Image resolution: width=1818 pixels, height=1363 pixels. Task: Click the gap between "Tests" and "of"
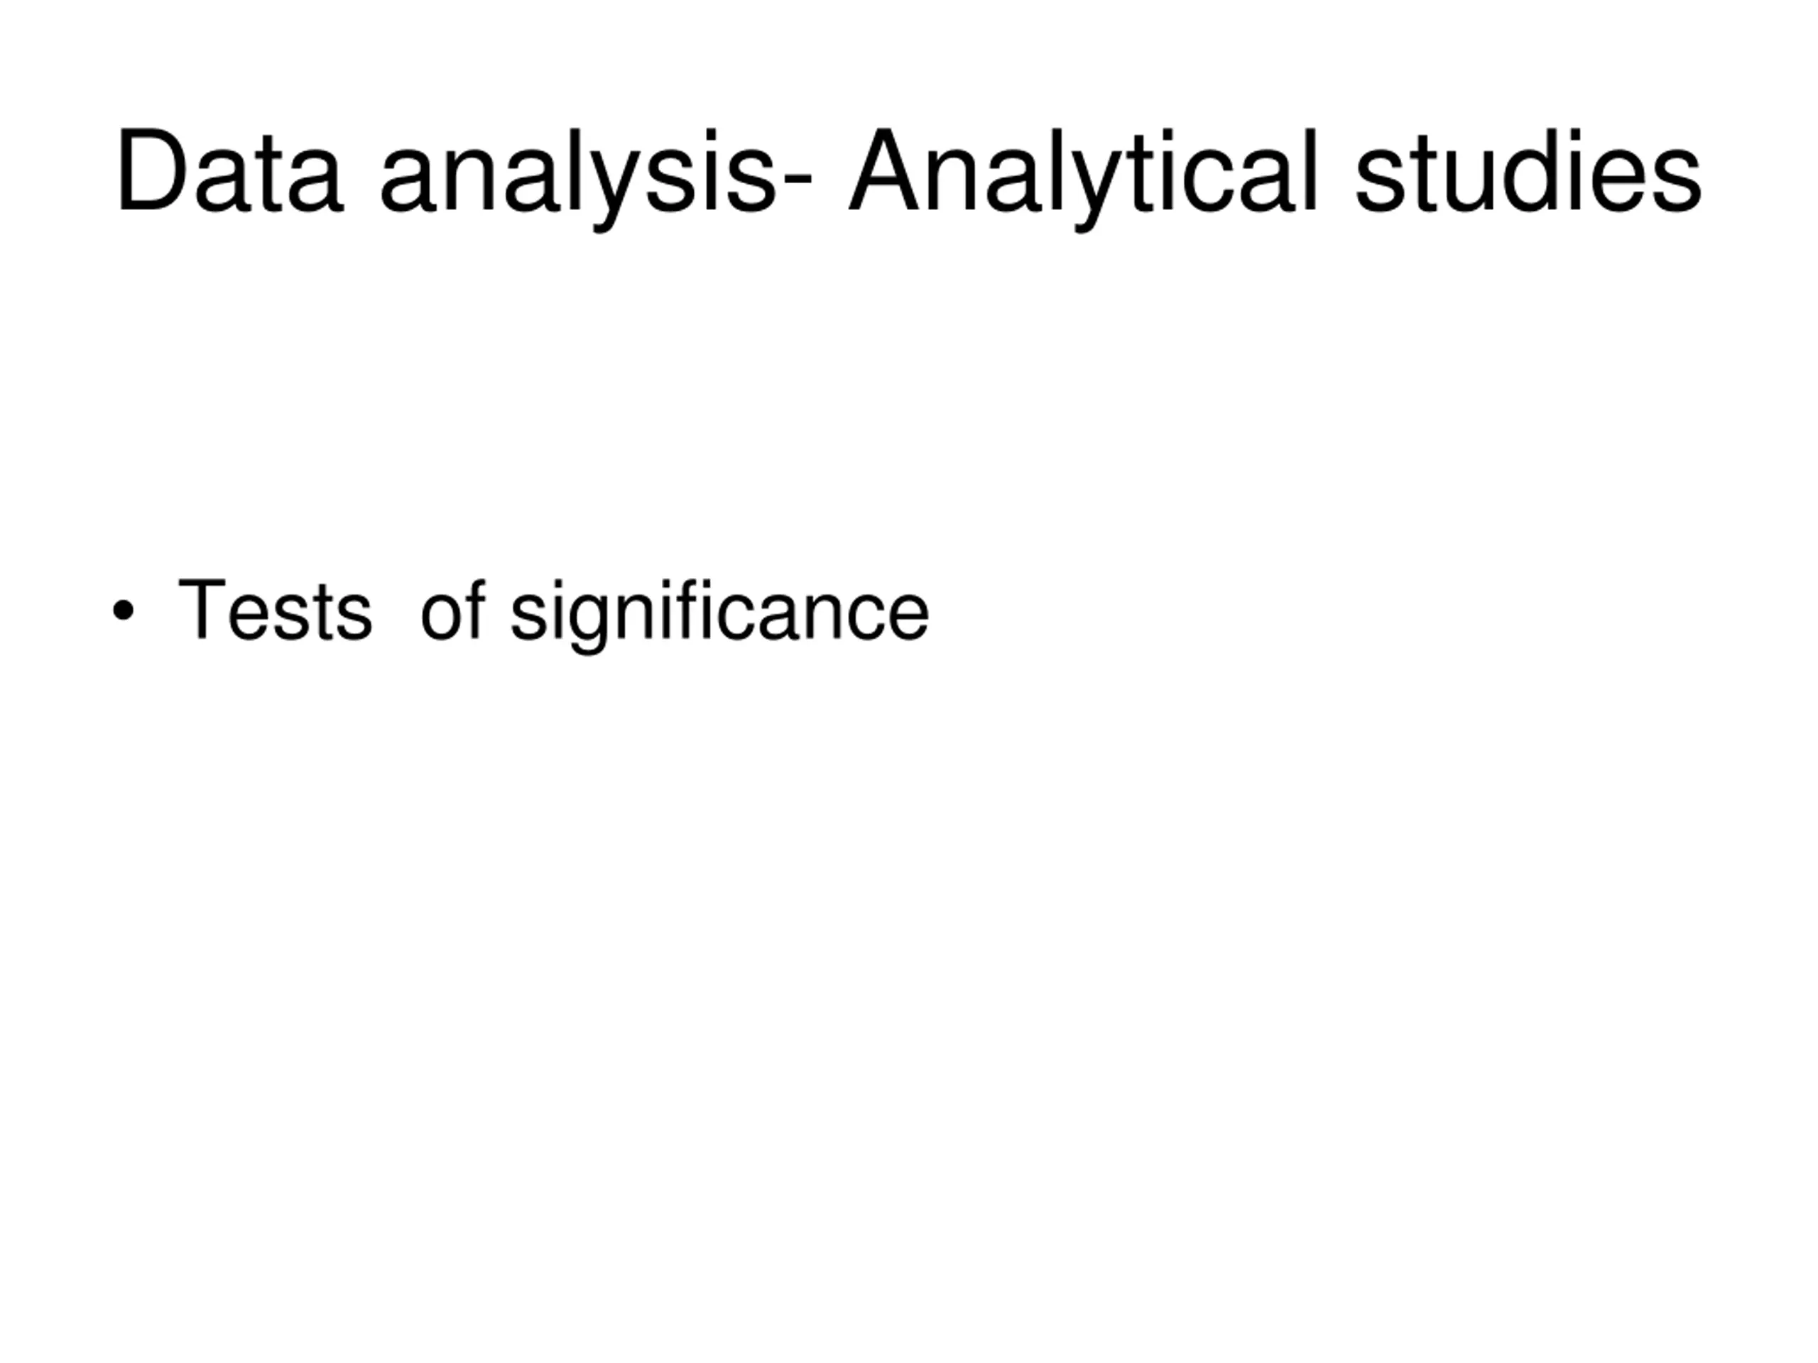(396, 612)
